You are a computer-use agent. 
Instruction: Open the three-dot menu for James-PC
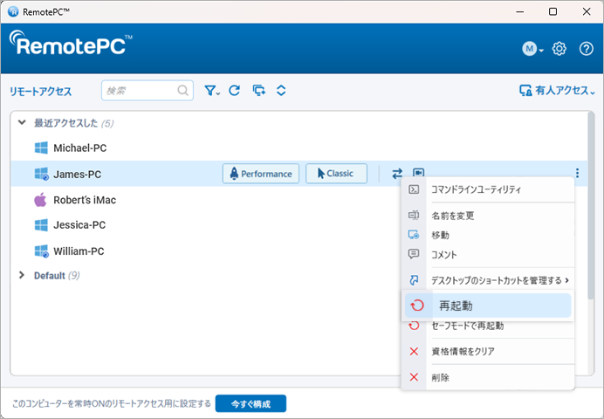tap(577, 173)
